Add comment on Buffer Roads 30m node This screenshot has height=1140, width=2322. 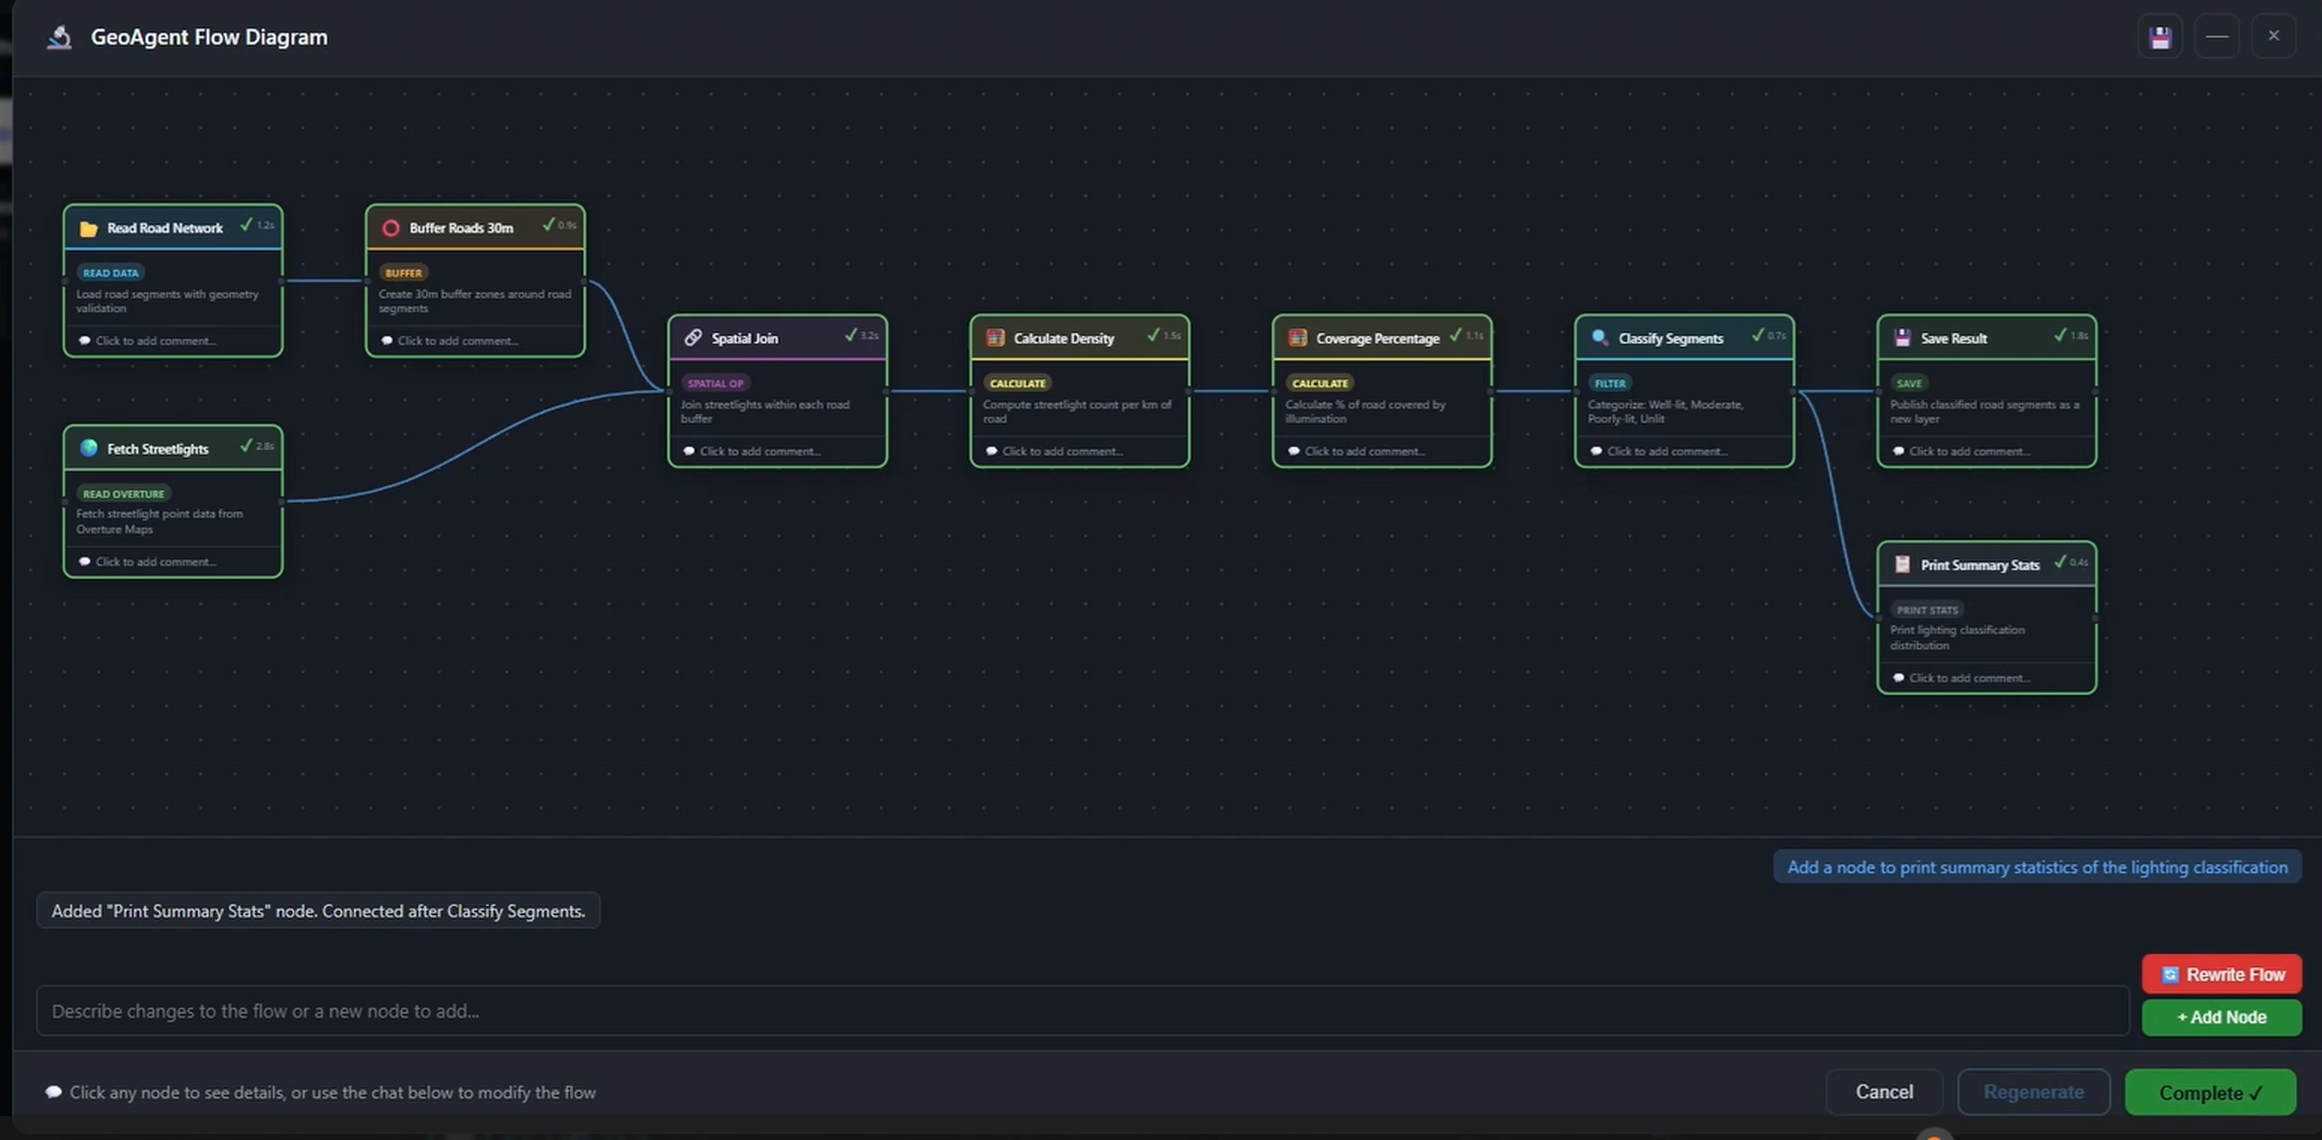[458, 340]
